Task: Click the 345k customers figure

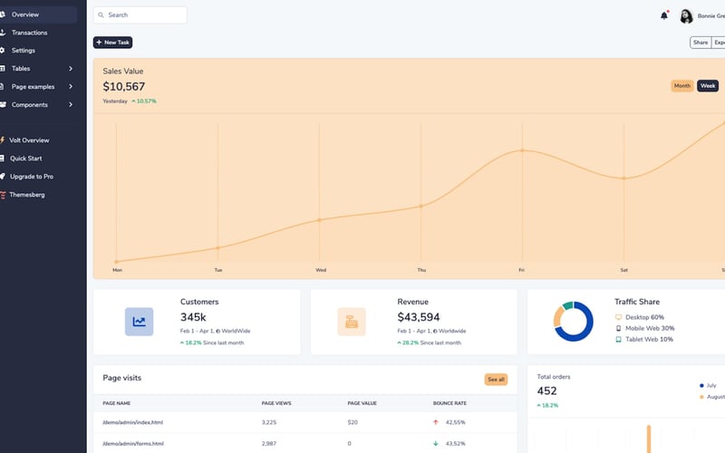Action: [193, 317]
